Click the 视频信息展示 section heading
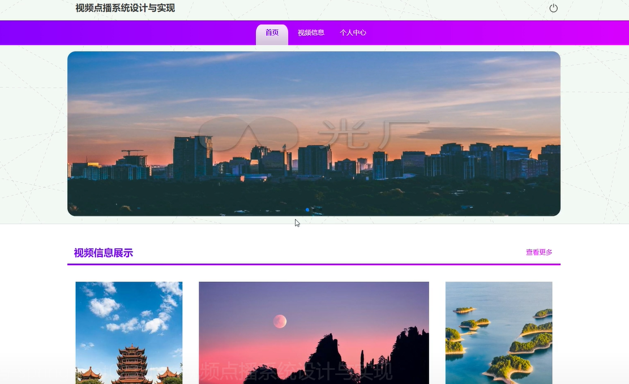This screenshot has height=384, width=629. coord(104,253)
